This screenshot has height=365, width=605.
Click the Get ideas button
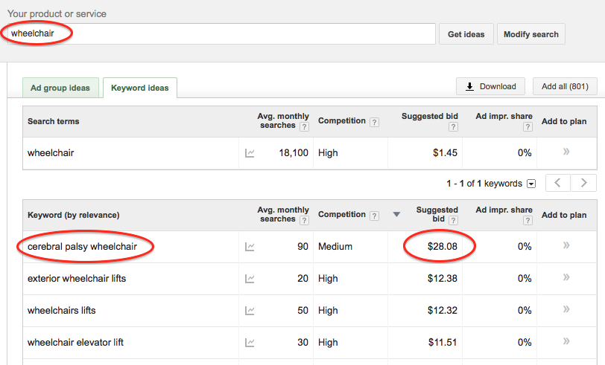pos(466,34)
